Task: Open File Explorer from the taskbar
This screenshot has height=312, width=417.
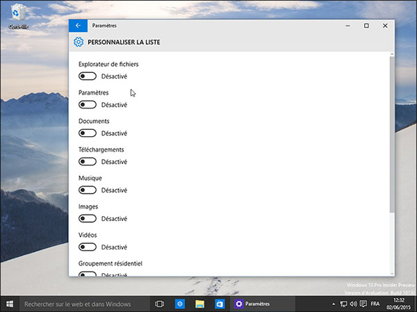Action: tap(199, 304)
